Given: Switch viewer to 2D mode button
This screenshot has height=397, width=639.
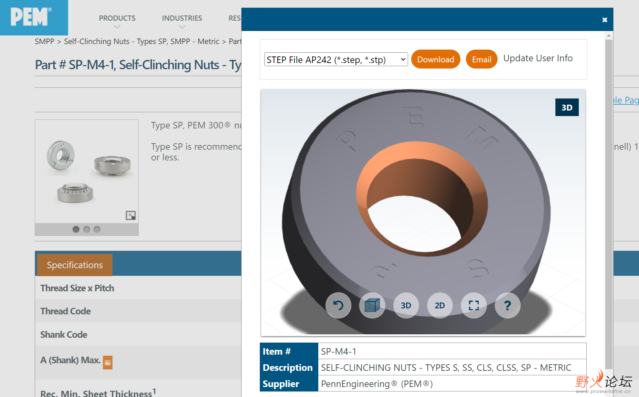Looking at the screenshot, I should [440, 305].
